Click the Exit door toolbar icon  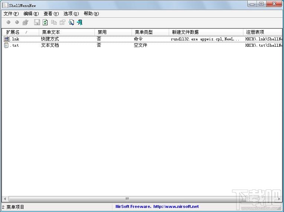coord(80,23)
